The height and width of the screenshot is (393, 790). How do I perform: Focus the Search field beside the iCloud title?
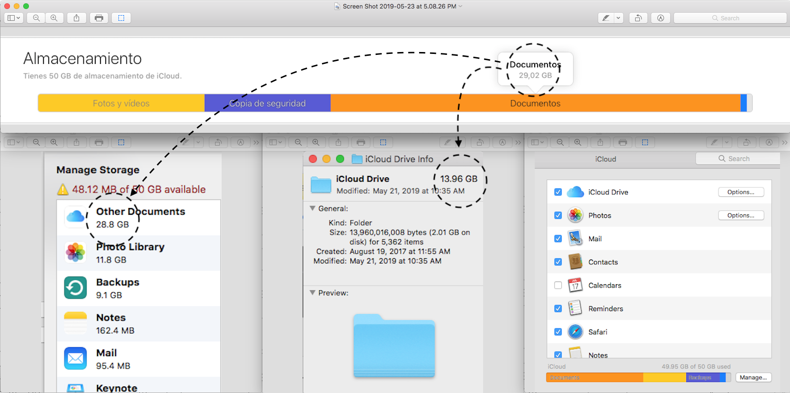point(737,159)
